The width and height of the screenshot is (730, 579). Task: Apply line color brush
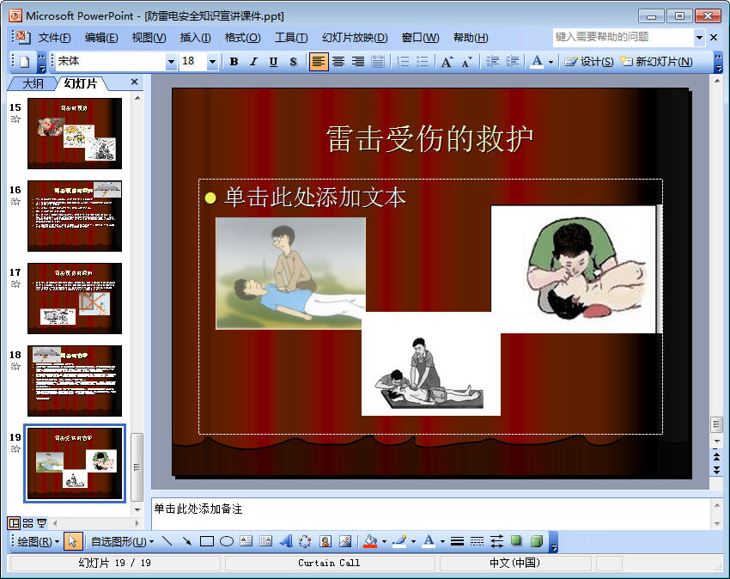point(399,541)
